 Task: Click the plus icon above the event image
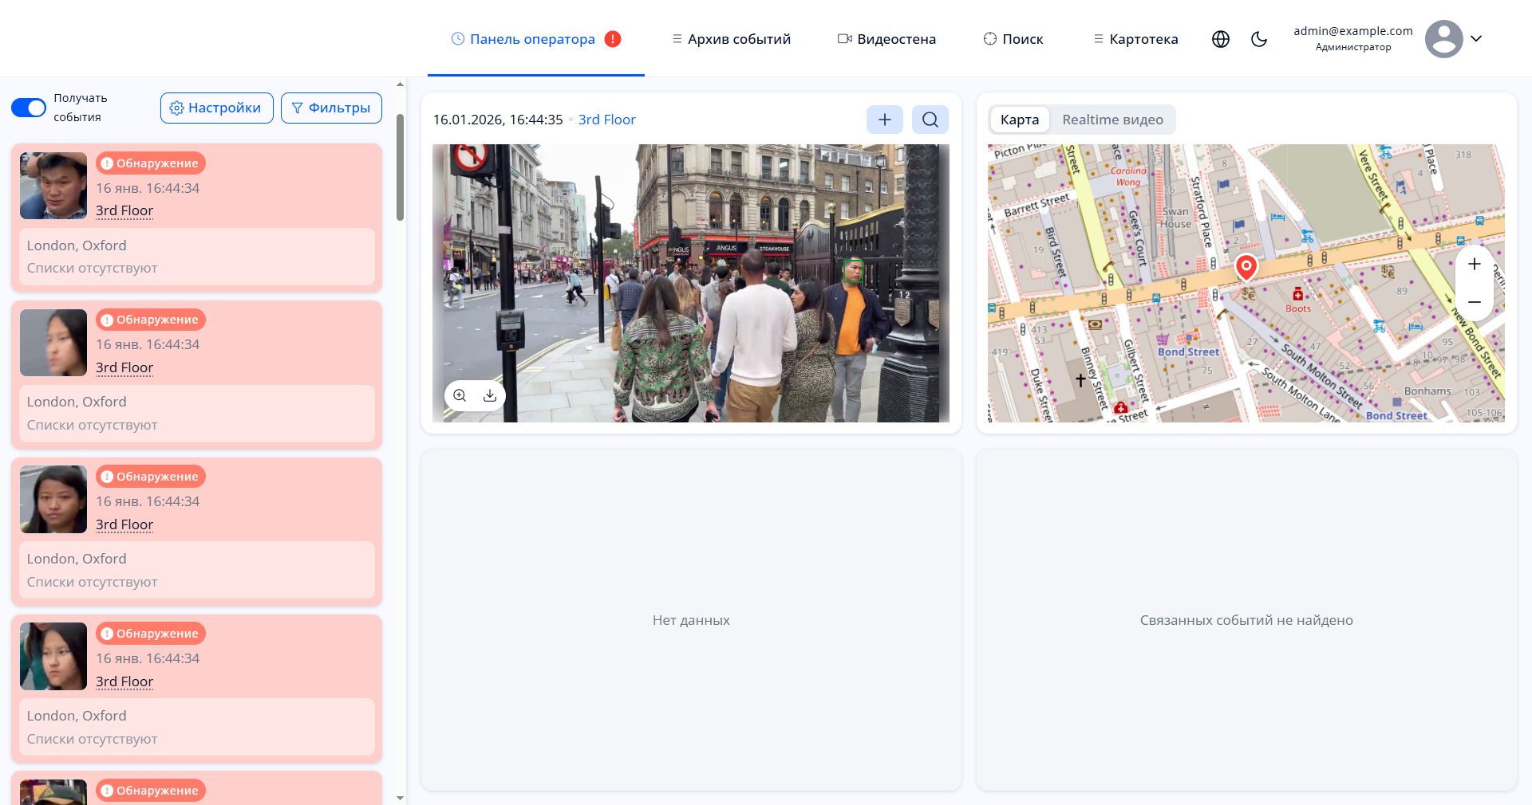click(884, 120)
